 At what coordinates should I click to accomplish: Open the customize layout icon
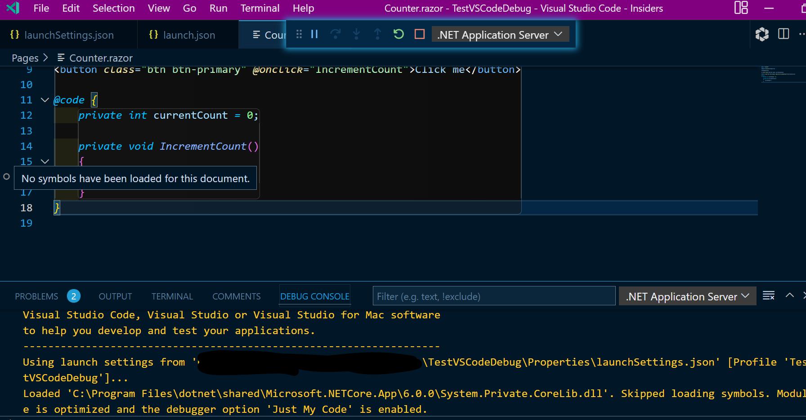tap(741, 8)
